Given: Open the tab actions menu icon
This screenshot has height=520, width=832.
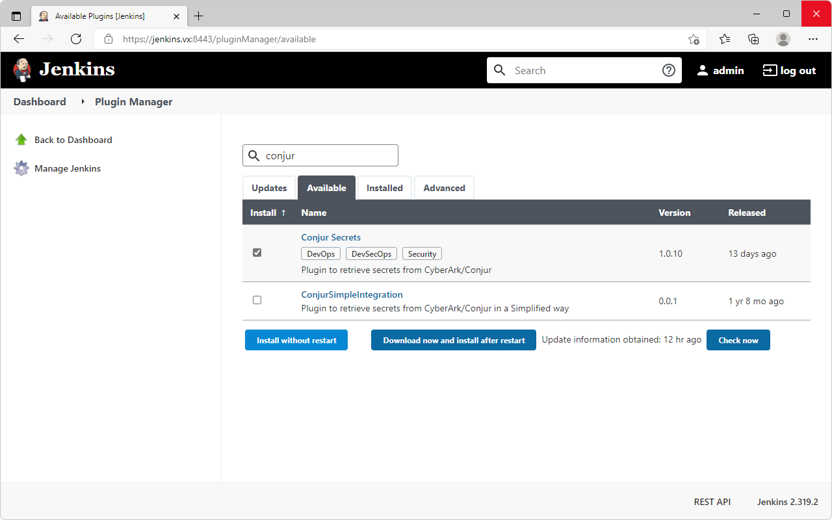Looking at the screenshot, I should click(16, 16).
